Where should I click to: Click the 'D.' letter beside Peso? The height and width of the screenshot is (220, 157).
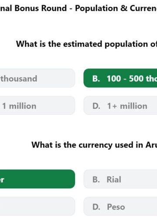(x=96, y=207)
